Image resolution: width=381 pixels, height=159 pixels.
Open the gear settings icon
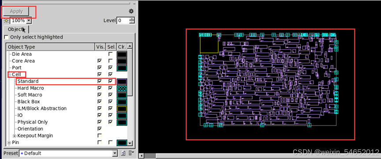coord(131,11)
